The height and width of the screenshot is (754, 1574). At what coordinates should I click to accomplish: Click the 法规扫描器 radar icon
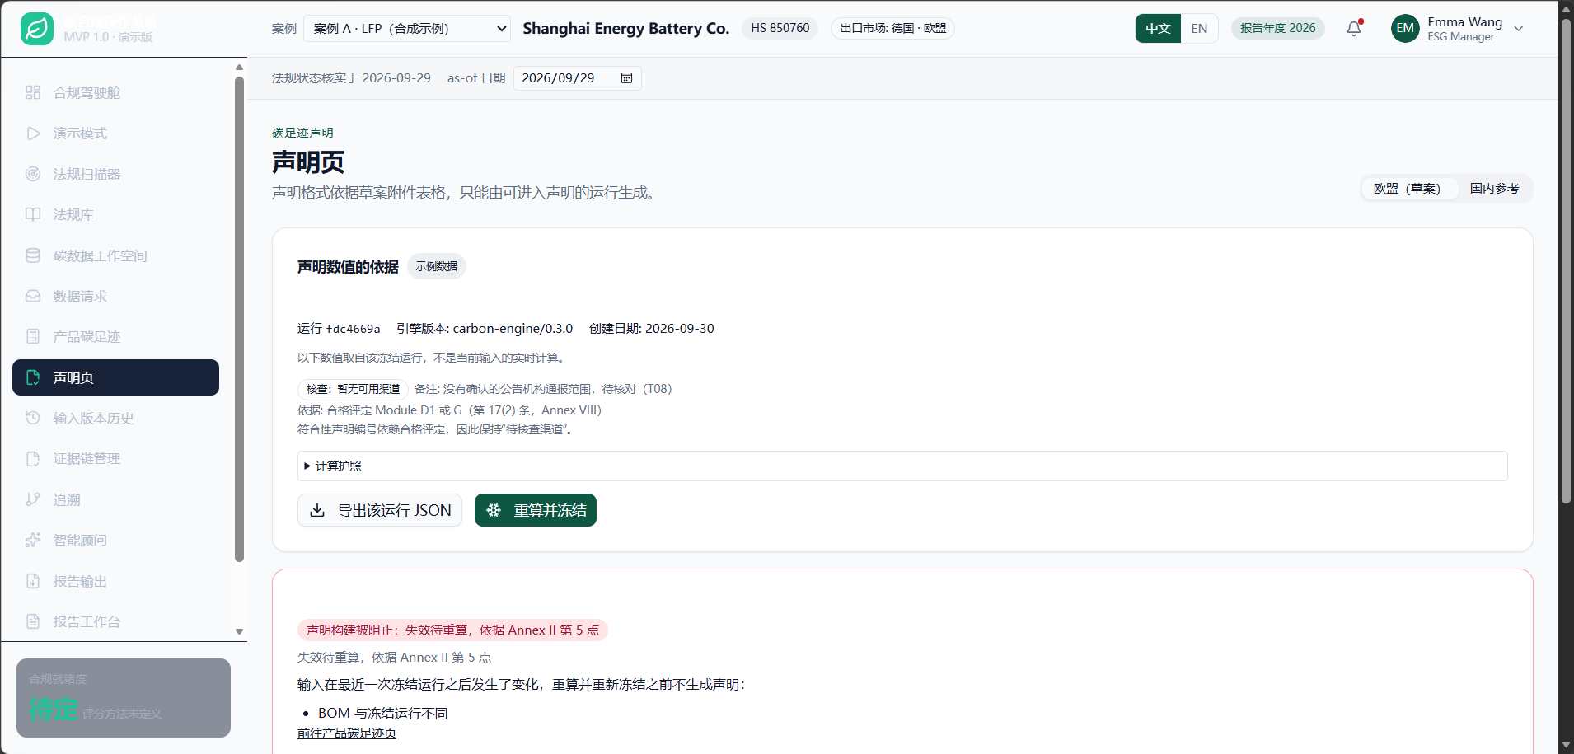(33, 174)
